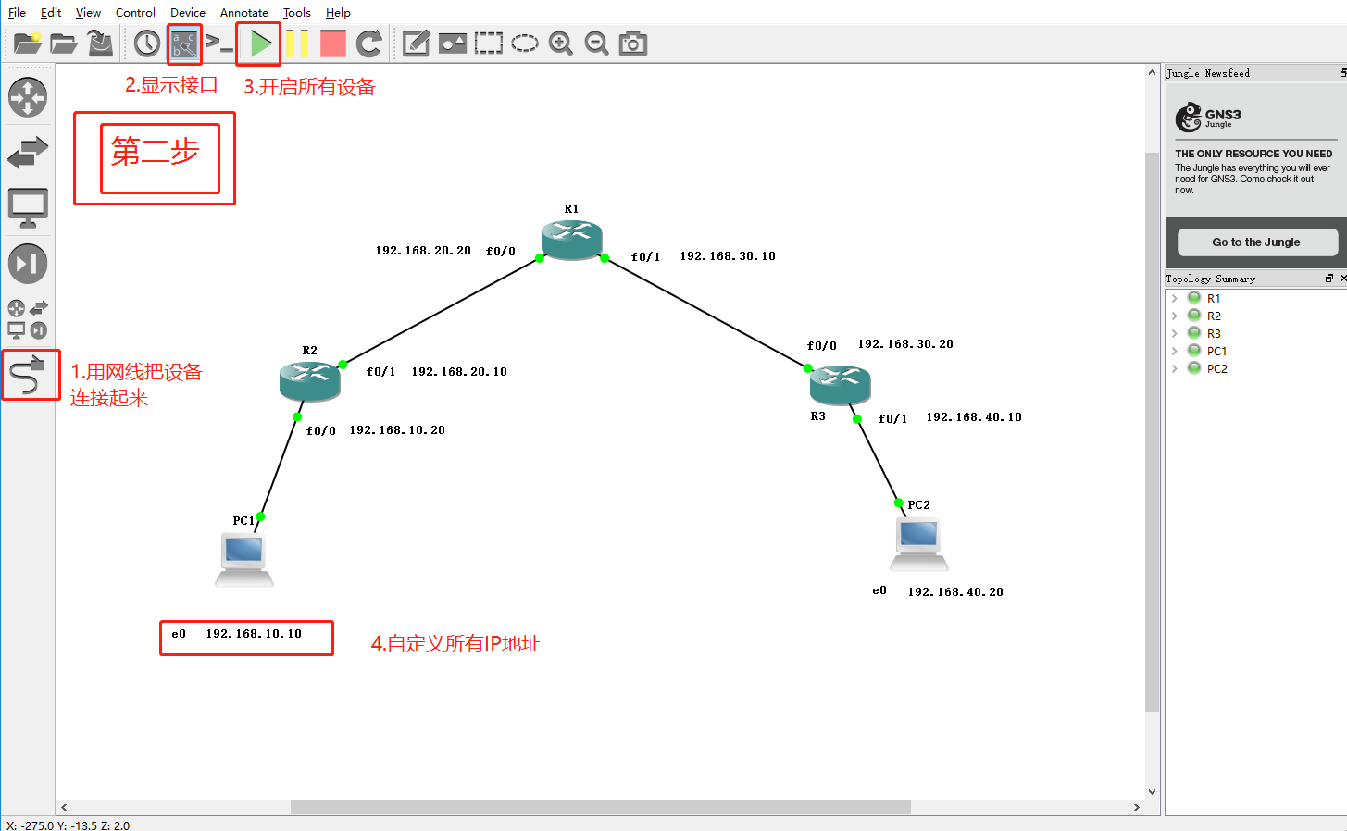
Task: Stop all devices with the red square
Action: tap(333, 43)
